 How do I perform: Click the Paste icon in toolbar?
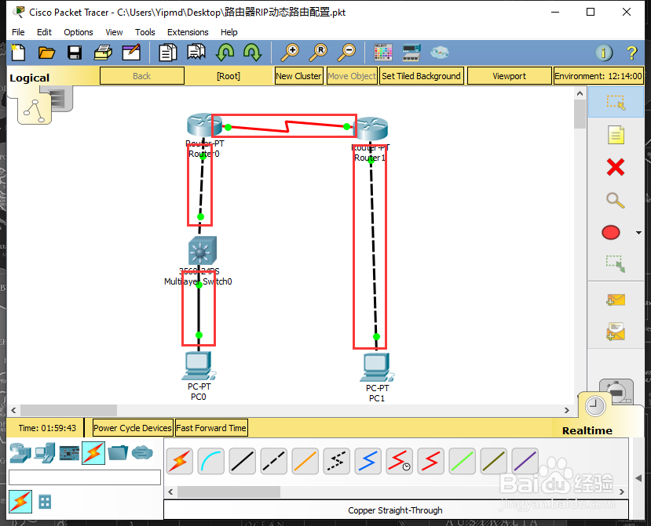(196, 53)
